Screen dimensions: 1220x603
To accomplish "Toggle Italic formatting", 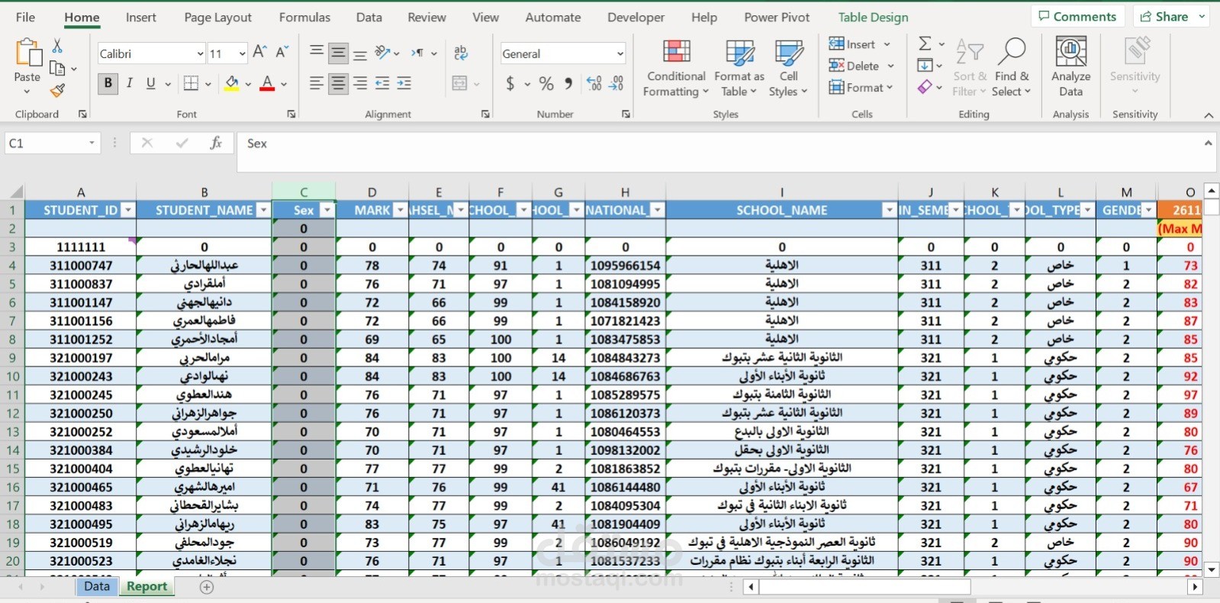I will tap(129, 83).
